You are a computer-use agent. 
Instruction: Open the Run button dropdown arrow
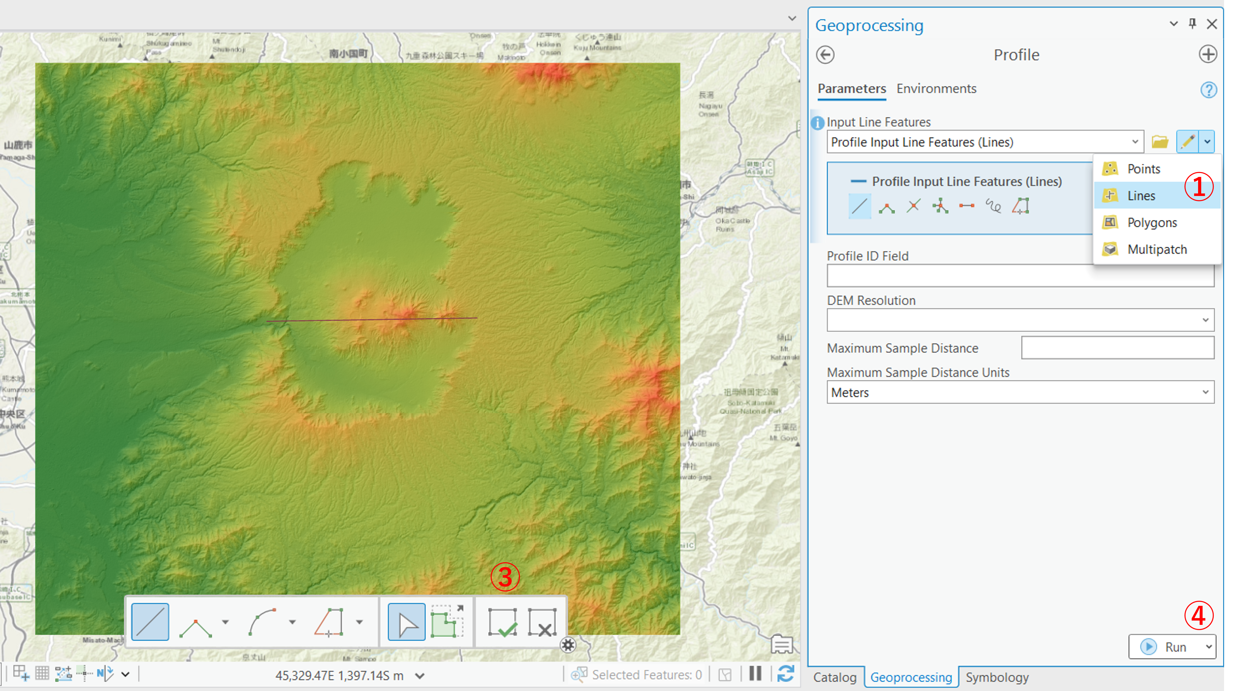(x=1209, y=647)
